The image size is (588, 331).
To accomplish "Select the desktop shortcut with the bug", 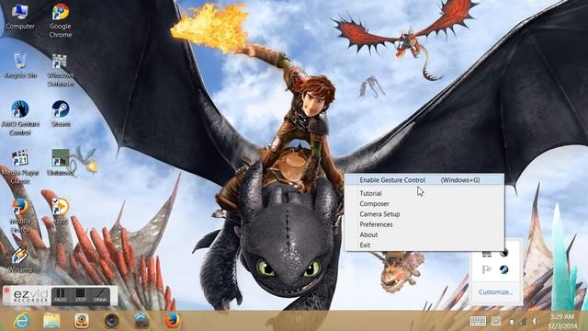I will (x=62, y=163).
